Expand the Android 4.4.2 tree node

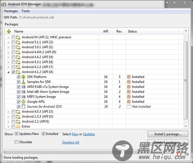coord(8,57)
